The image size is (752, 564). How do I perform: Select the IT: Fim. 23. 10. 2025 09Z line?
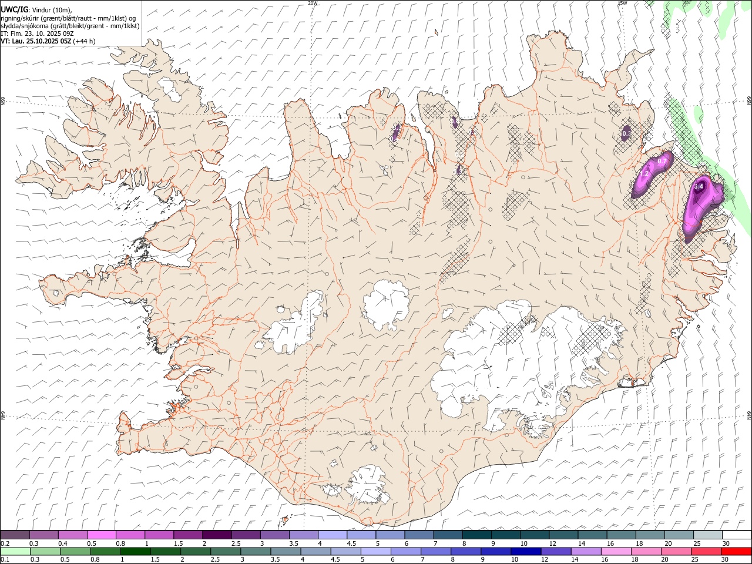click(37, 33)
